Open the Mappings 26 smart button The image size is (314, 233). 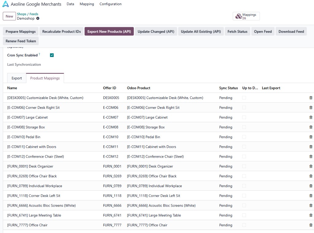(246, 16)
